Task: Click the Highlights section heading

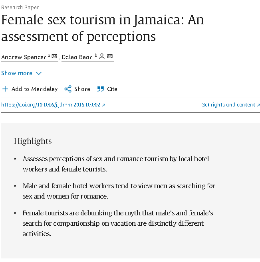Action: (x=33, y=141)
